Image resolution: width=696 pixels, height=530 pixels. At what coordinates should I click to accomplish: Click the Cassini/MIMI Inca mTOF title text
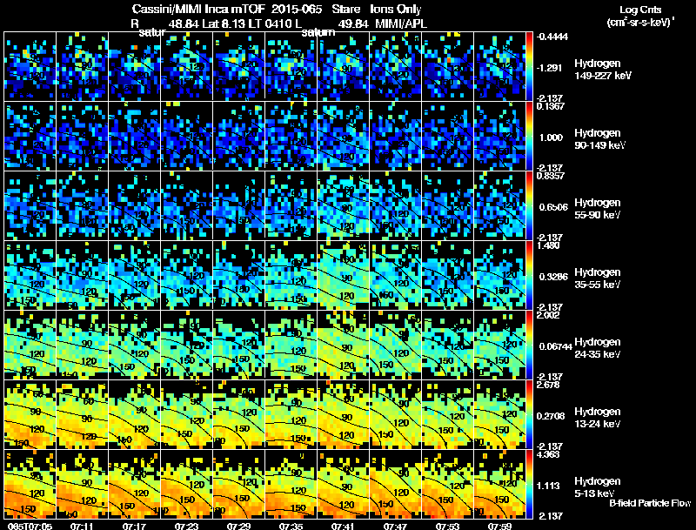pos(198,10)
